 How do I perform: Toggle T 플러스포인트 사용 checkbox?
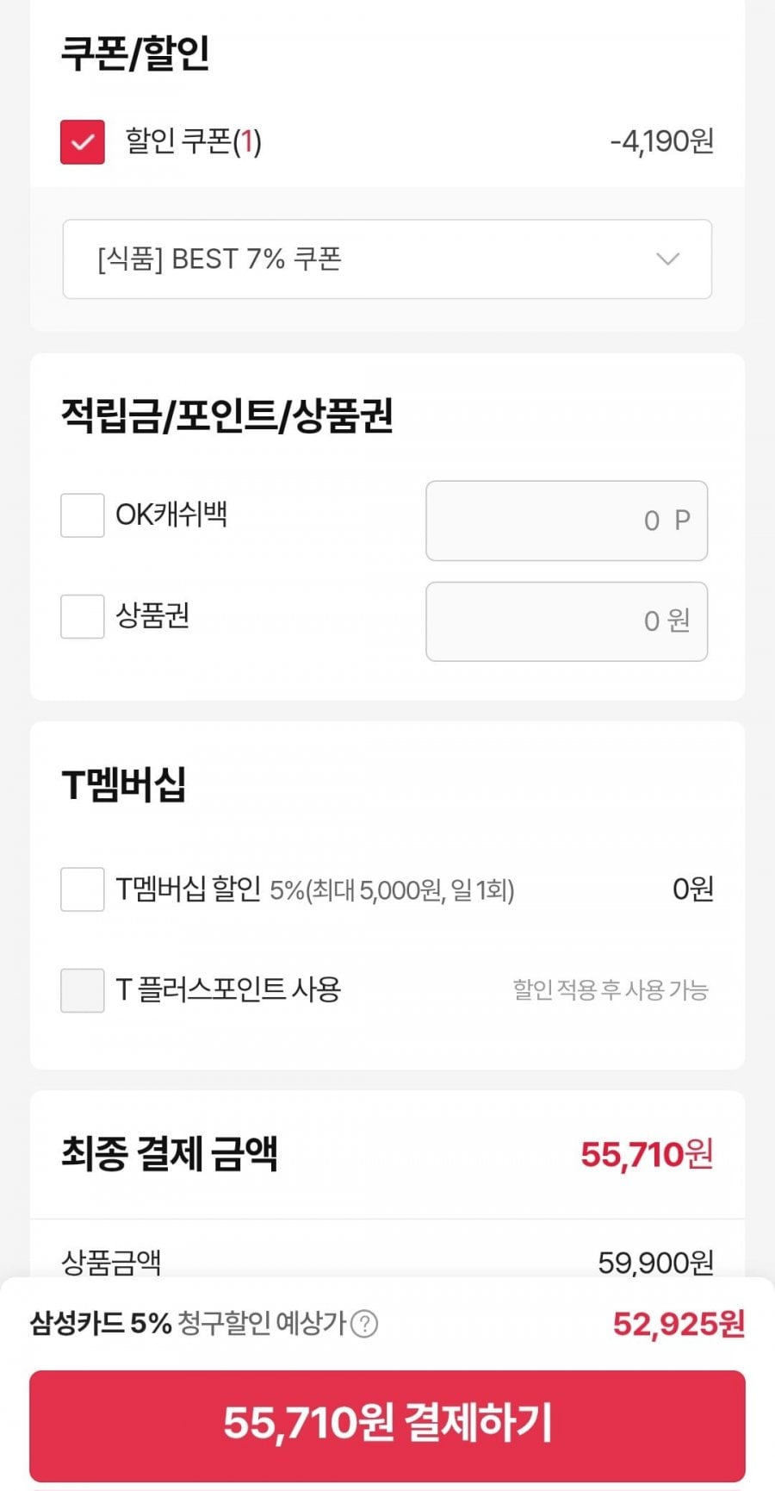83,990
